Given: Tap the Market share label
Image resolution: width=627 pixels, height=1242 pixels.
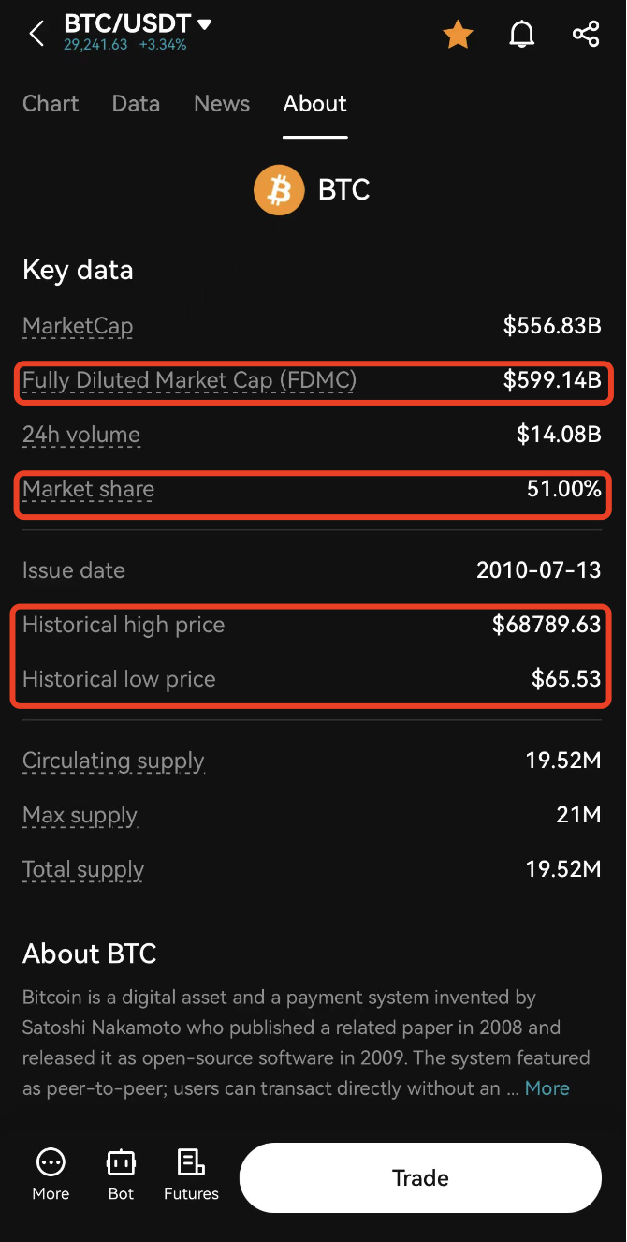Looking at the screenshot, I should (x=88, y=490).
